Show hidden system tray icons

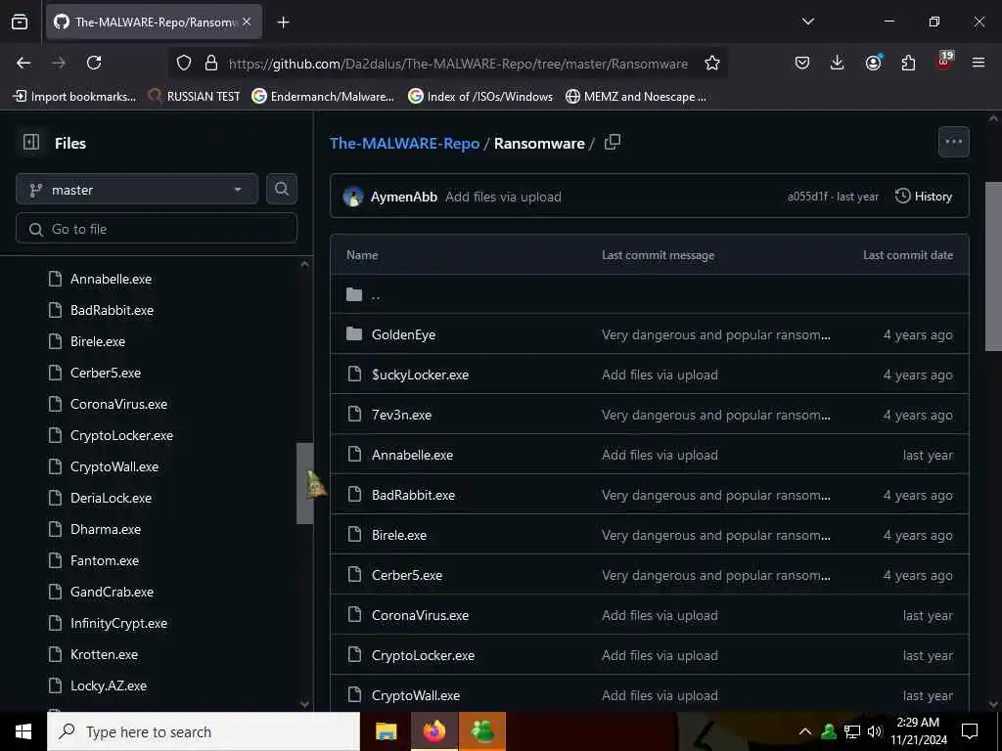click(805, 731)
